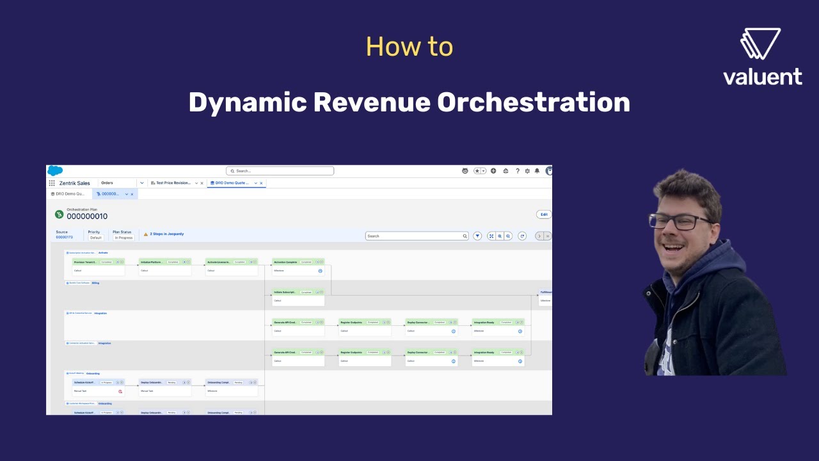
Task: Click Schedule Kickoff jeopardy magnifier icon
Action: [x=120, y=391]
